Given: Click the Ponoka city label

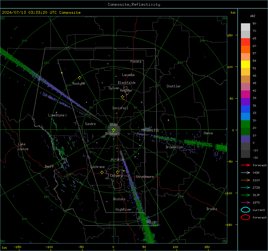Looking at the screenshot, I should point(136,61).
